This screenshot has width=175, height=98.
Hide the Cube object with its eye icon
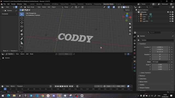170,17
